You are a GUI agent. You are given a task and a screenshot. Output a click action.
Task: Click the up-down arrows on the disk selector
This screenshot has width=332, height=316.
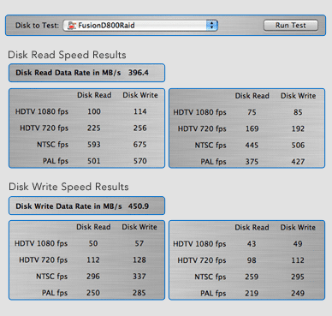pos(212,26)
